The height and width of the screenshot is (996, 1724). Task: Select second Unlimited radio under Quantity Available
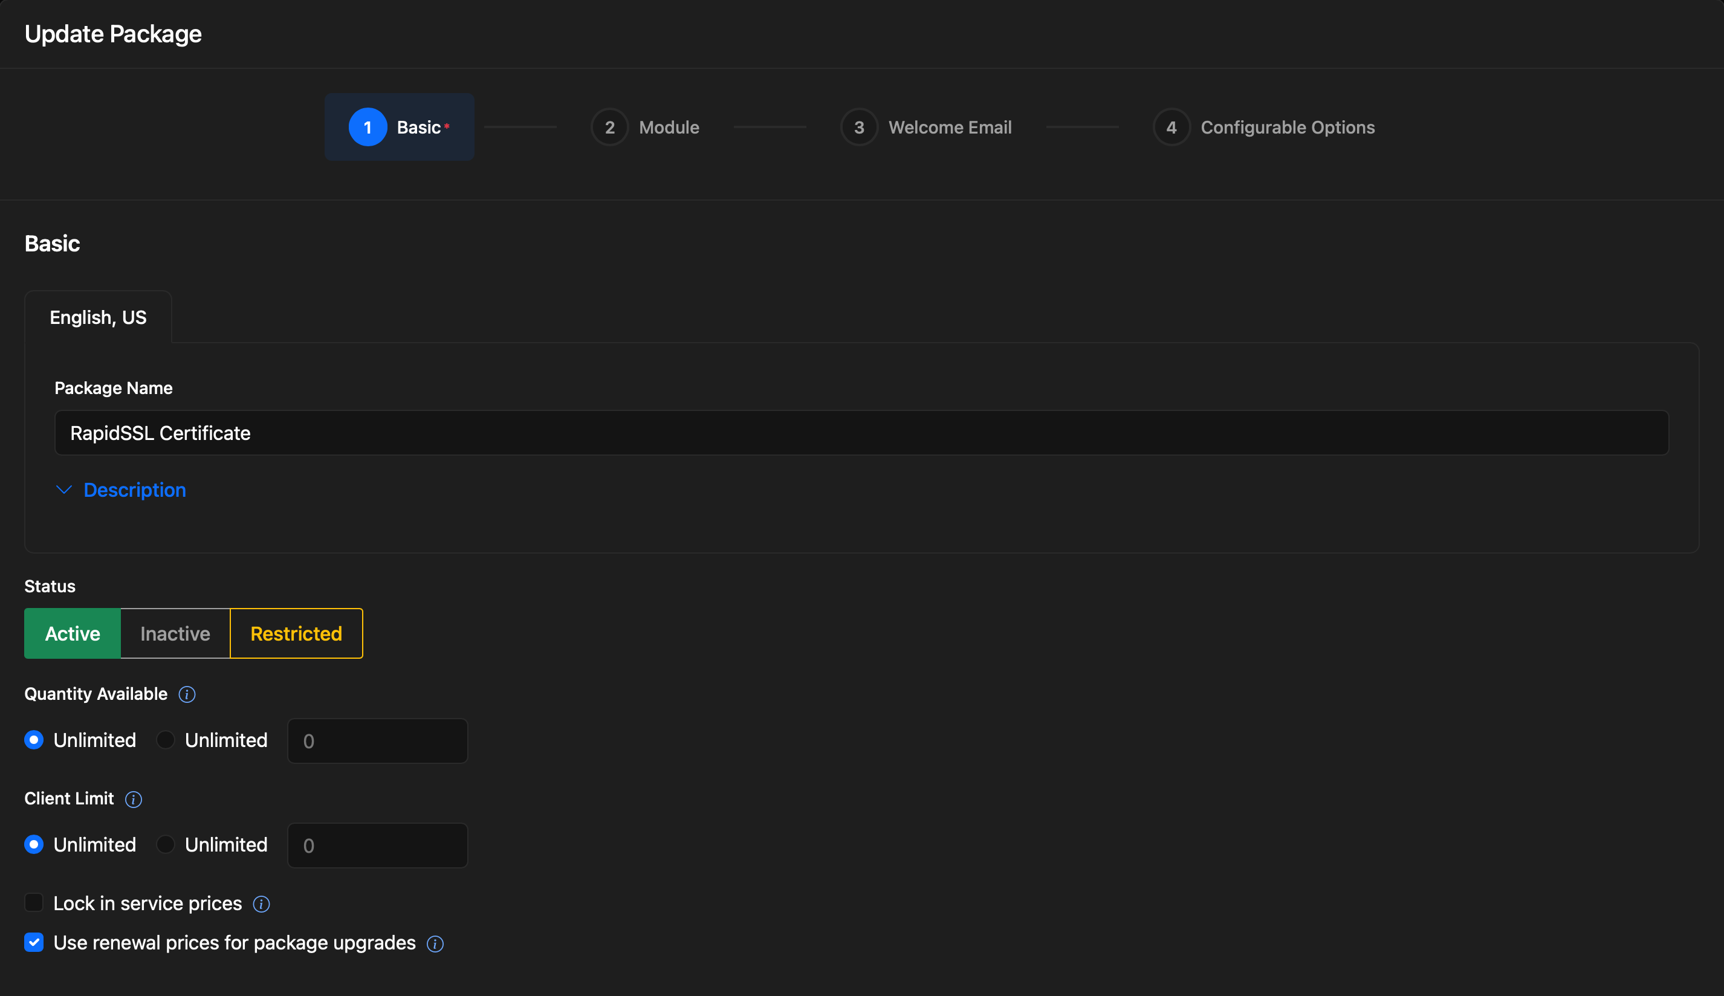(x=166, y=740)
